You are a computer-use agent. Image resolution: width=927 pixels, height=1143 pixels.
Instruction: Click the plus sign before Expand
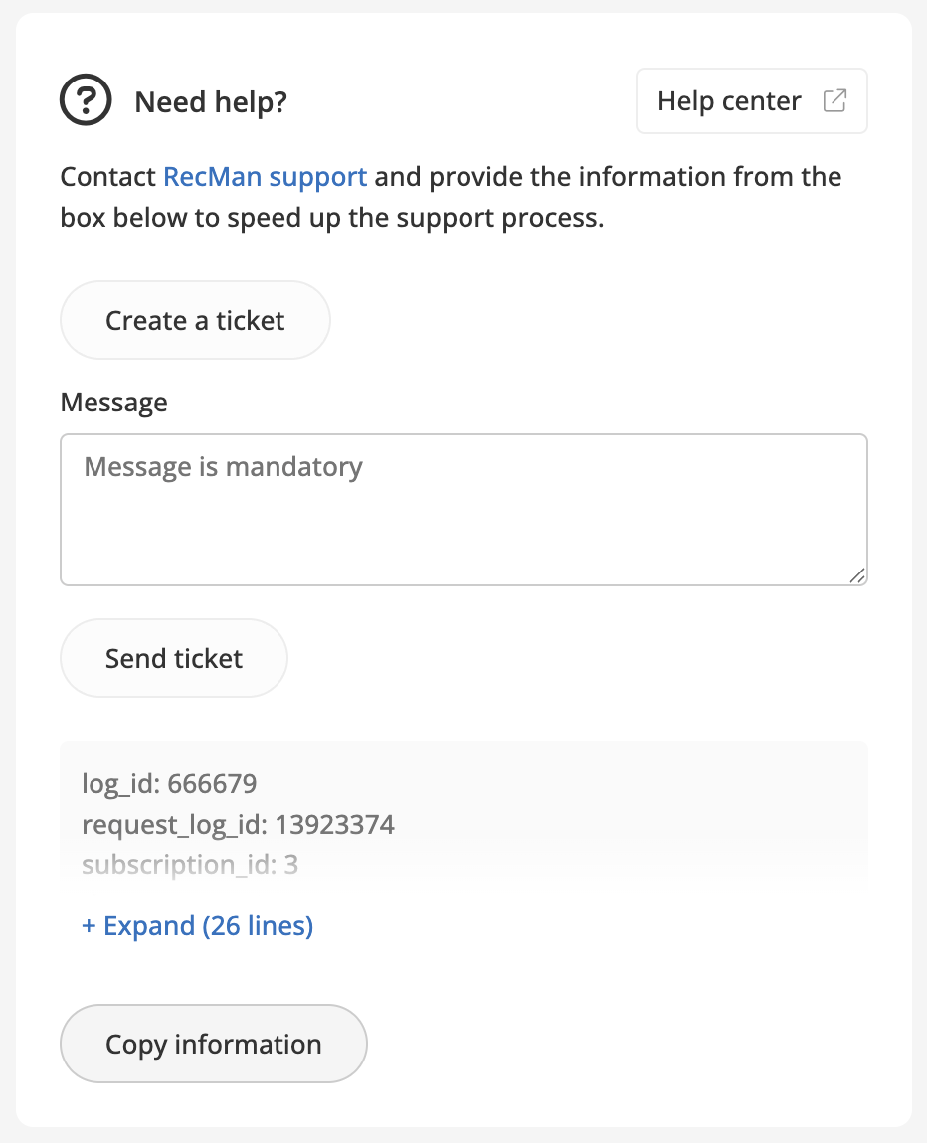tap(89, 926)
